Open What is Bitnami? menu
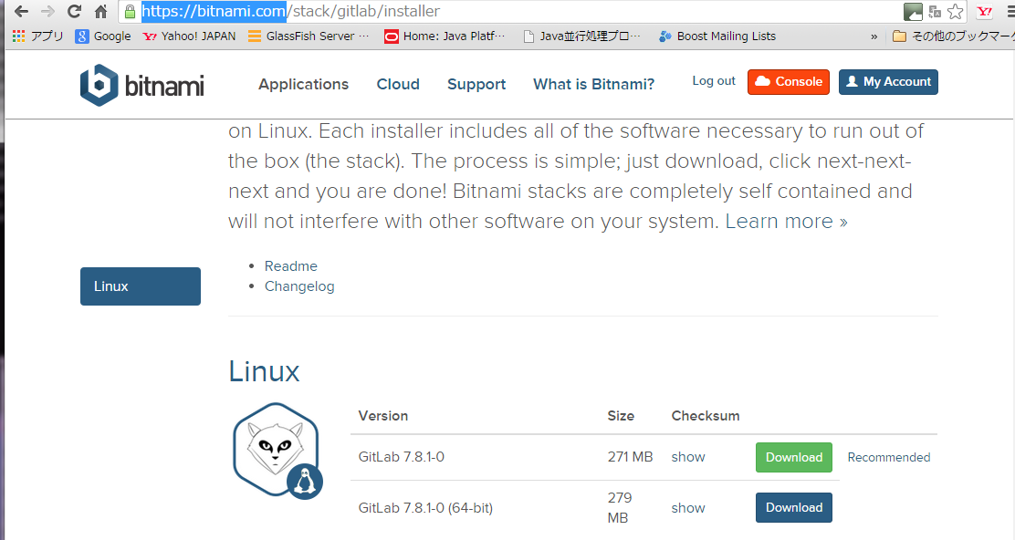Viewport: 1015px width, 540px height. (x=593, y=84)
